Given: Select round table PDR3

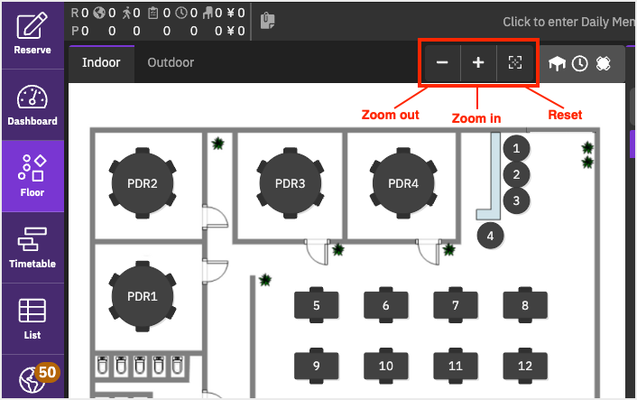Looking at the screenshot, I should [x=290, y=183].
